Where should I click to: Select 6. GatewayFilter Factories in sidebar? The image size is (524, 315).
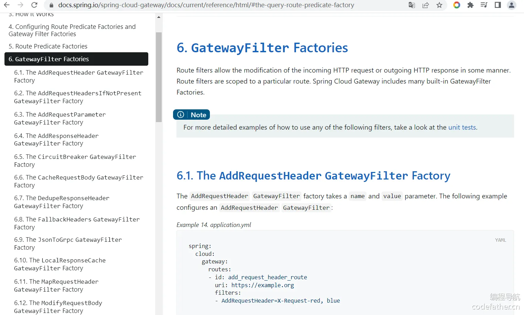pyautogui.click(x=76, y=59)
